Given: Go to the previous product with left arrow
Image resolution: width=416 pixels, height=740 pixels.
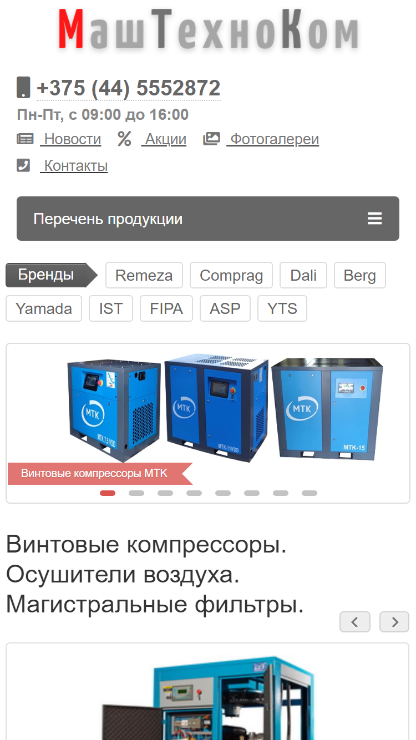Looking at the screenshot, I should 355,622.
